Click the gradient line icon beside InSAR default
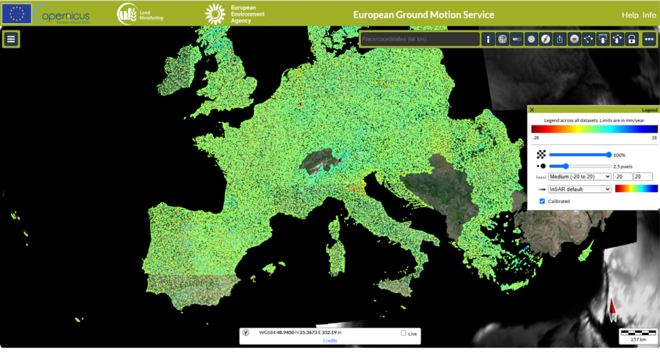Viewport: 660px width, 356px height. (541, 189)
